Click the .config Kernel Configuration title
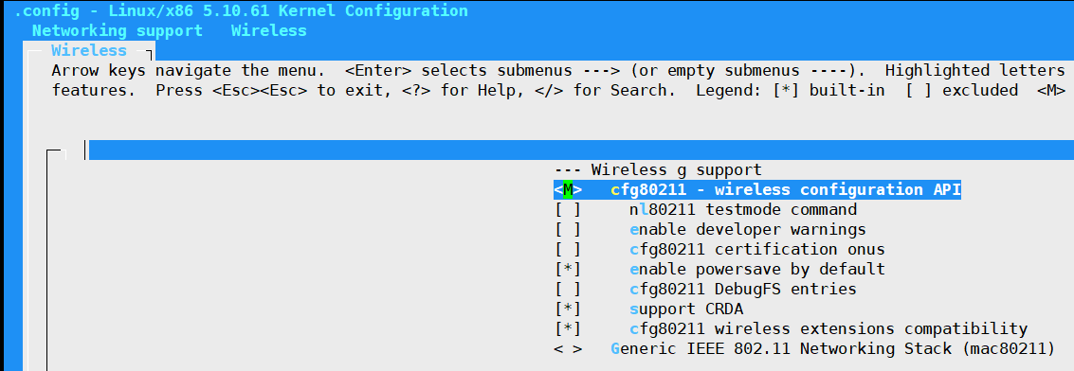This screenshot has height=371, width=1074. coord(241,11)
